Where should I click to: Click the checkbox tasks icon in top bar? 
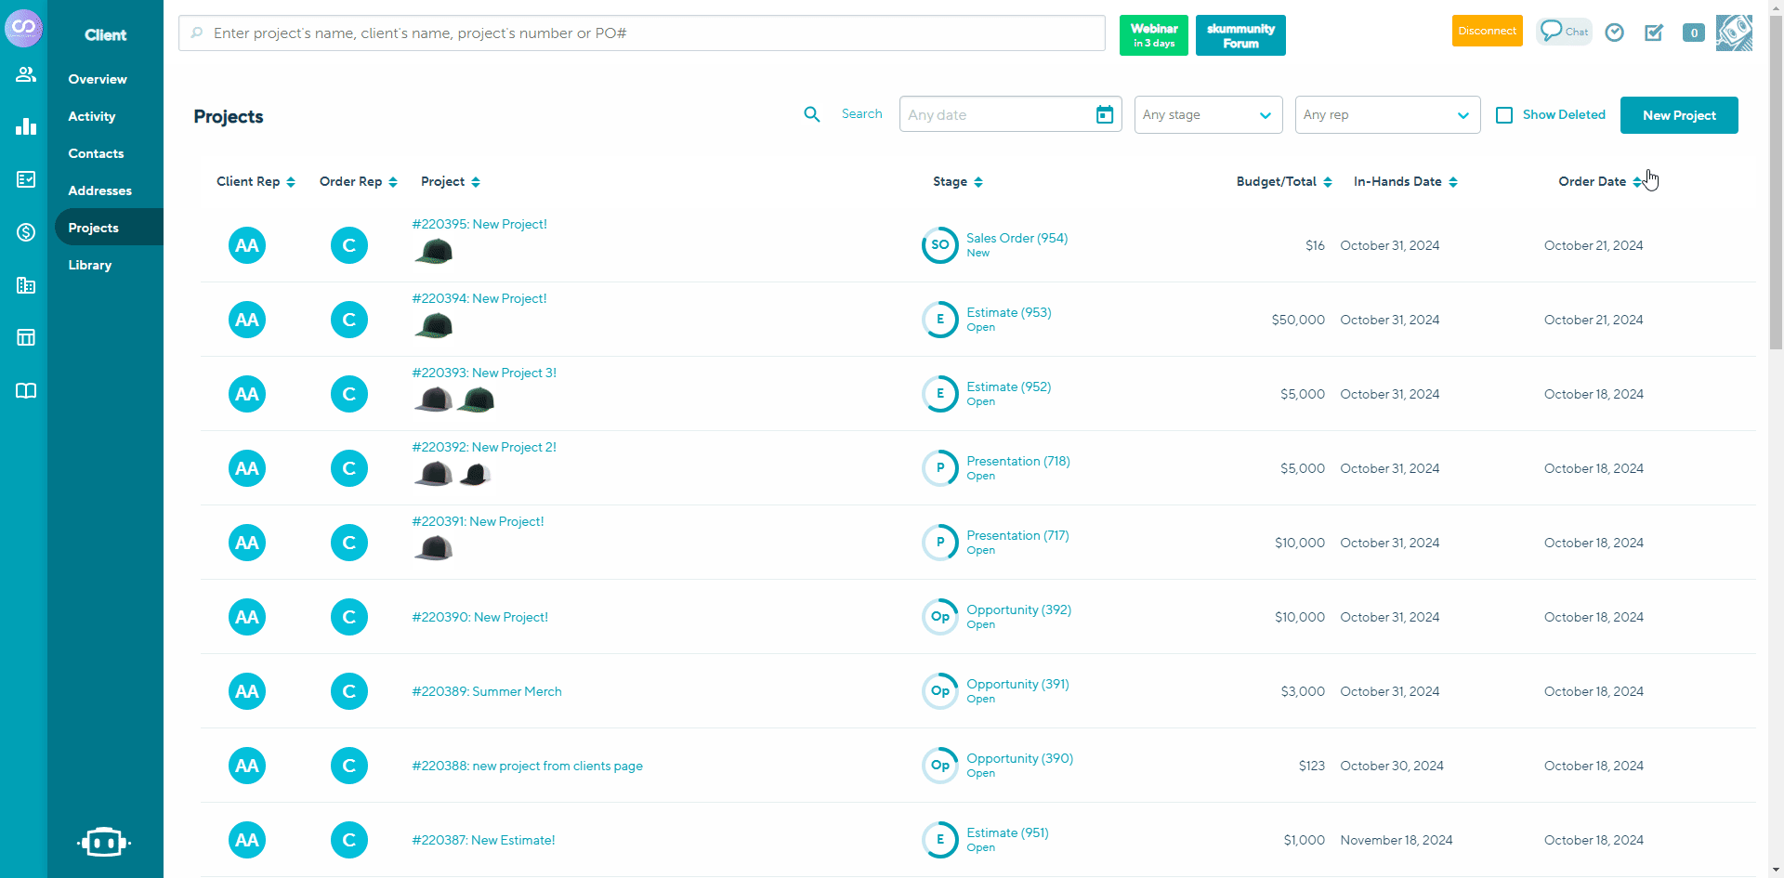click(1654, 32)
